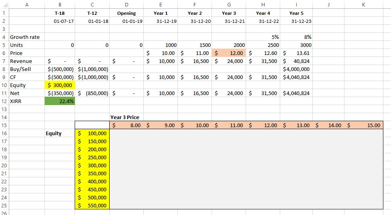Click the bold Equity label beside the table
The image size is (391, 215).
[x=54, y=133]
